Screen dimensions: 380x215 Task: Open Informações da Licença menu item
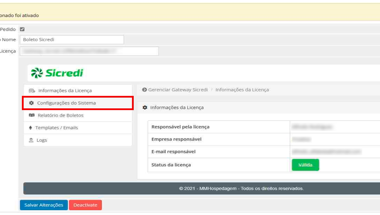click(x=78, y=91)
